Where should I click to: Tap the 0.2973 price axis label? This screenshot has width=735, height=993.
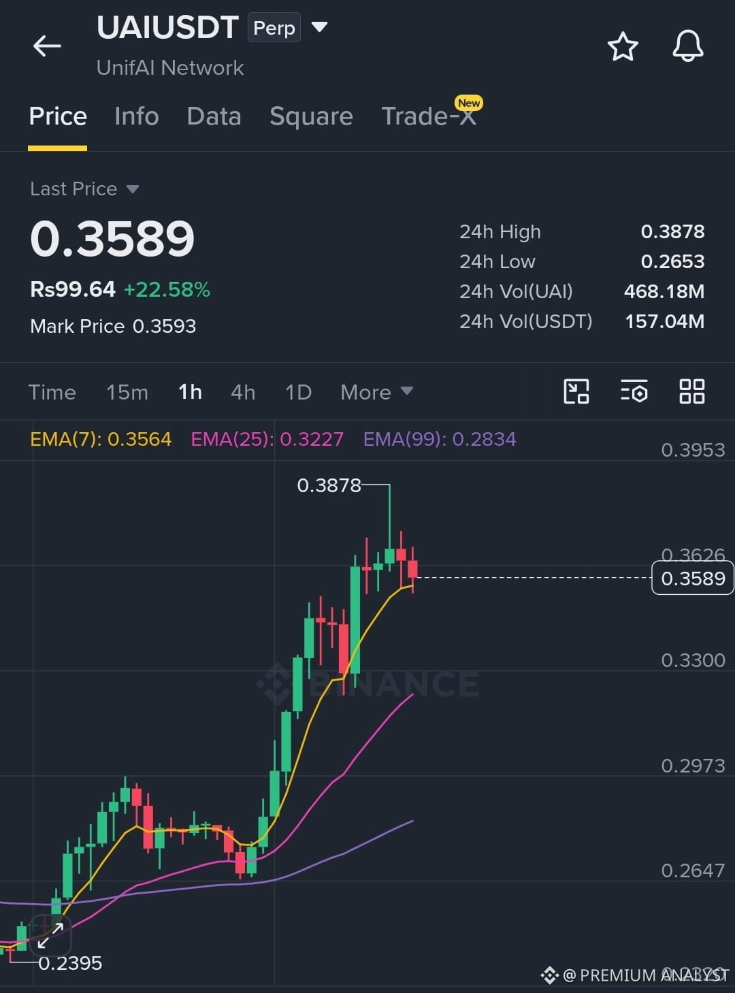click(x=693, y=766)
